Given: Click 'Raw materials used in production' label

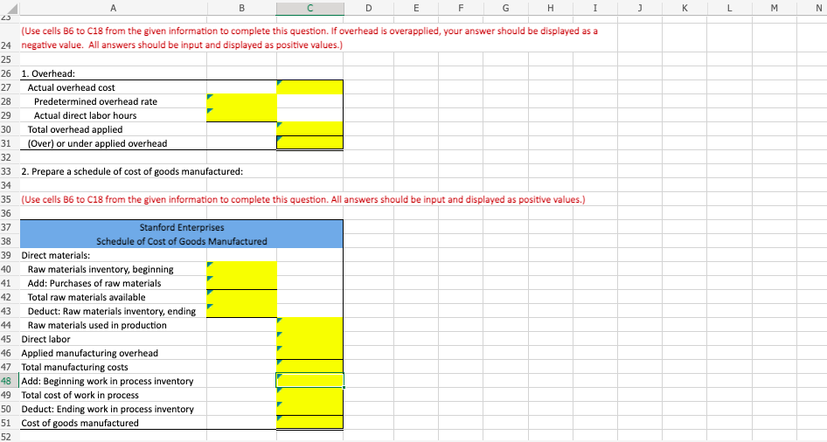Looking at the screenshot, I should [x=97, y=325].
